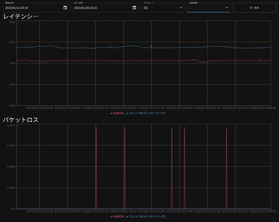Click 2023/01/23 18:25:12 label under packet loss chart
Viewport: 279px width, 222px height.
[95, 211]
